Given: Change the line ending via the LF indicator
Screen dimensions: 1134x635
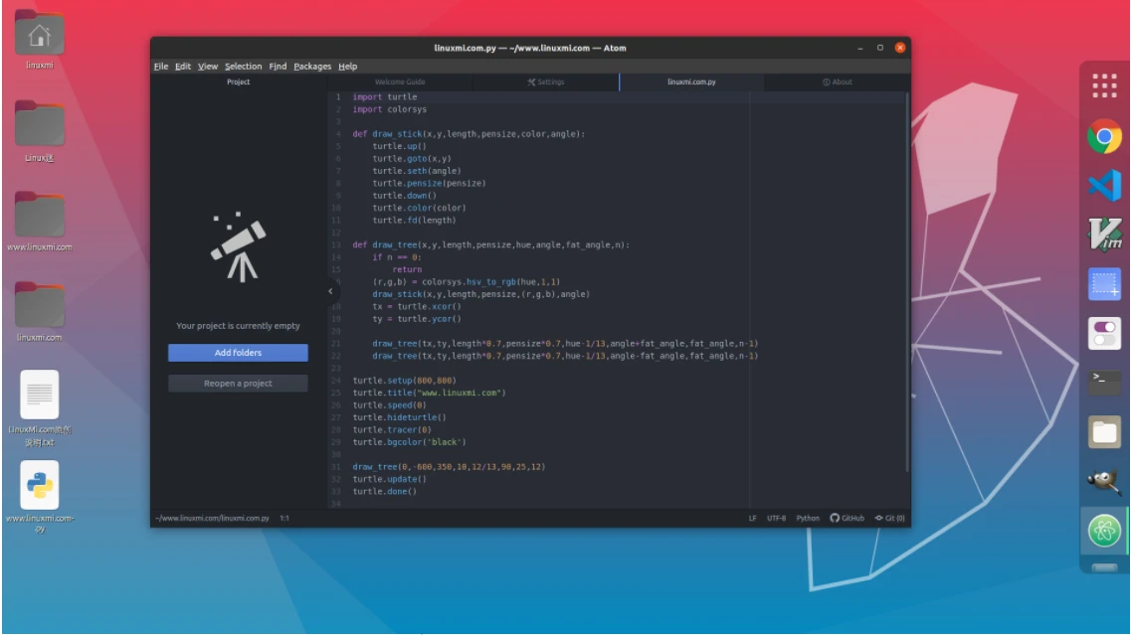Looking at the screenshot, I should 754,518.
